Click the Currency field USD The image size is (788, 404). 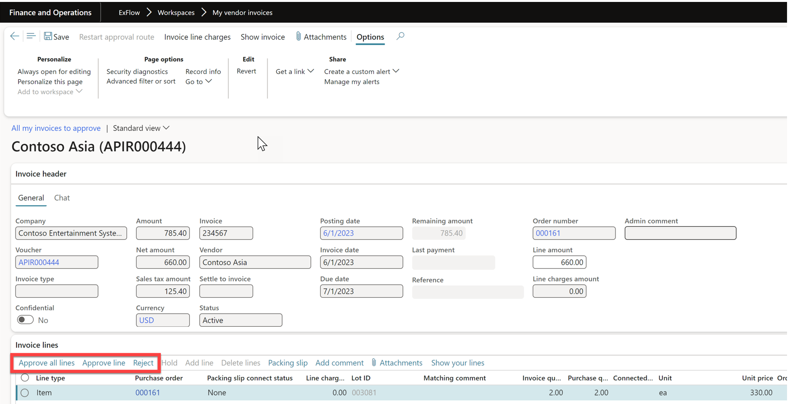click(163, 320)
